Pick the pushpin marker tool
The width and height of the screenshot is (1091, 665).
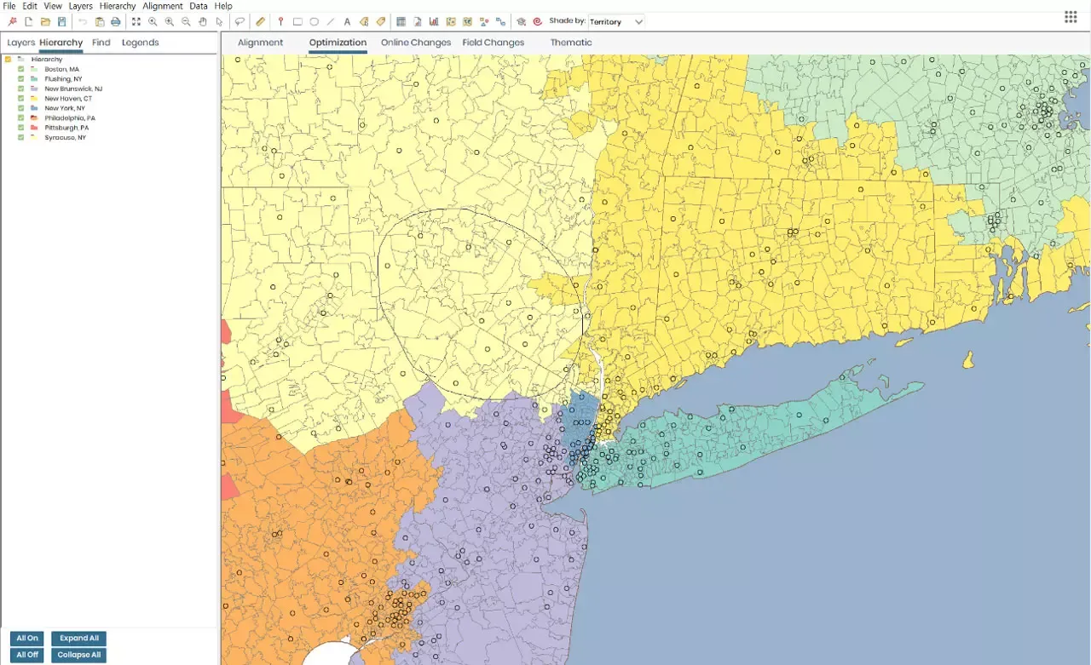280,21
